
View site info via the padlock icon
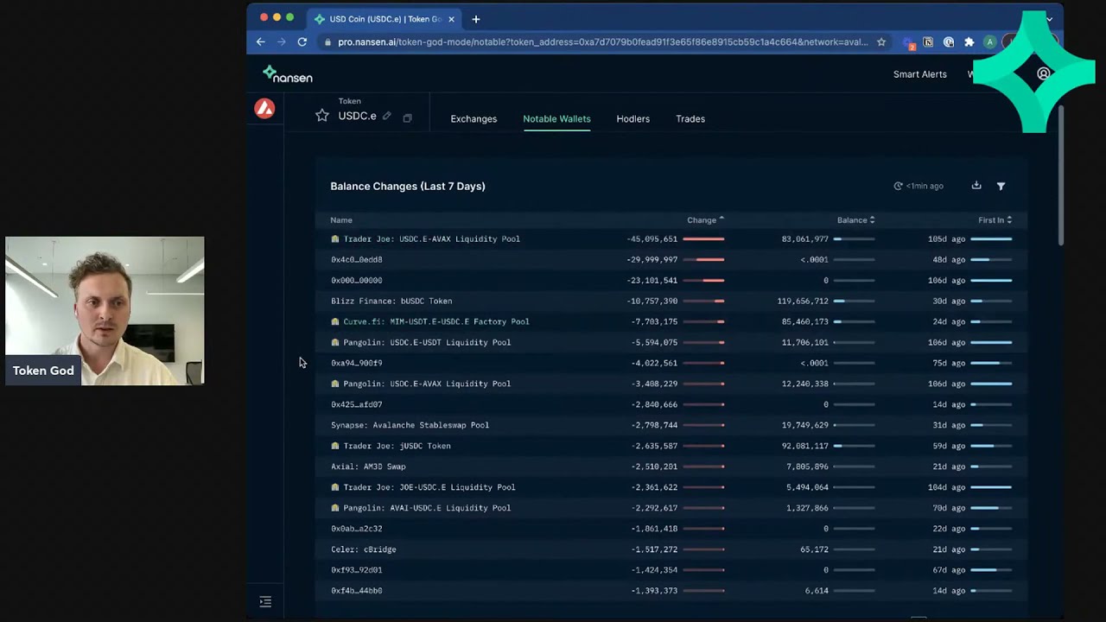coord(327,41)
